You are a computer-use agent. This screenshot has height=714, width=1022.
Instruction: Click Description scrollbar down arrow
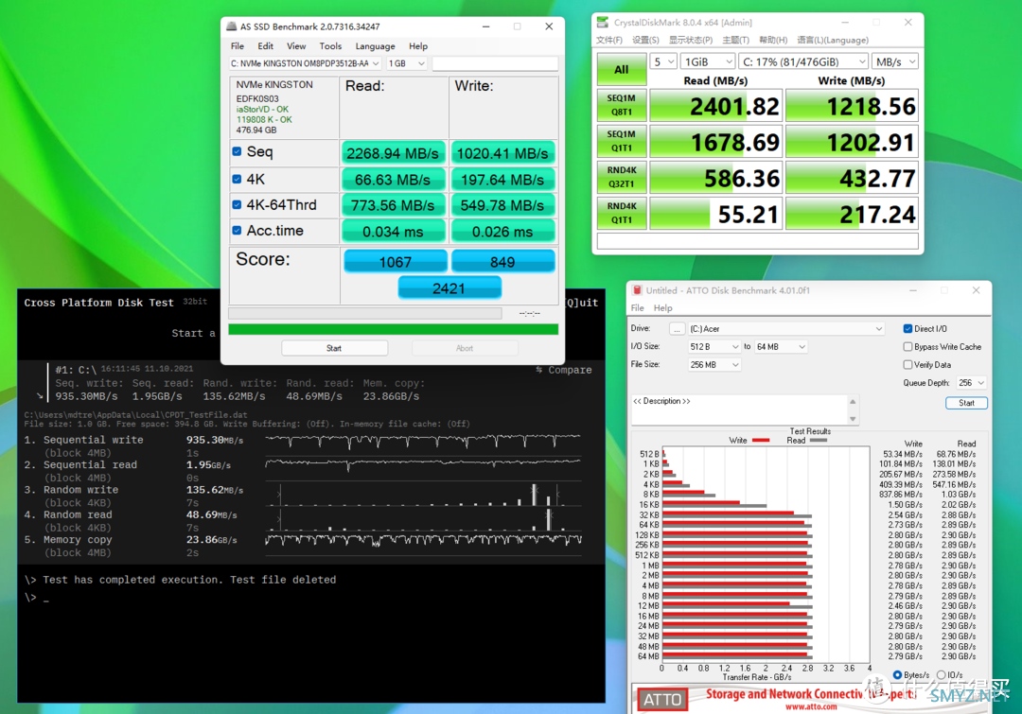coord(854,419)
